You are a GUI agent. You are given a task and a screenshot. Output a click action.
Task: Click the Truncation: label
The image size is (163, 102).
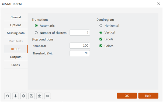click(40, 20)
